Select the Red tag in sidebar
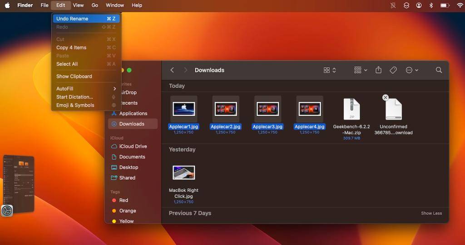 coord(124,200)
